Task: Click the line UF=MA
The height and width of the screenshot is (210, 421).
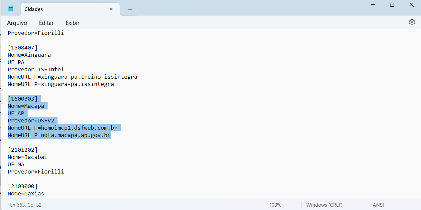Action: click(x=16, y=164)
